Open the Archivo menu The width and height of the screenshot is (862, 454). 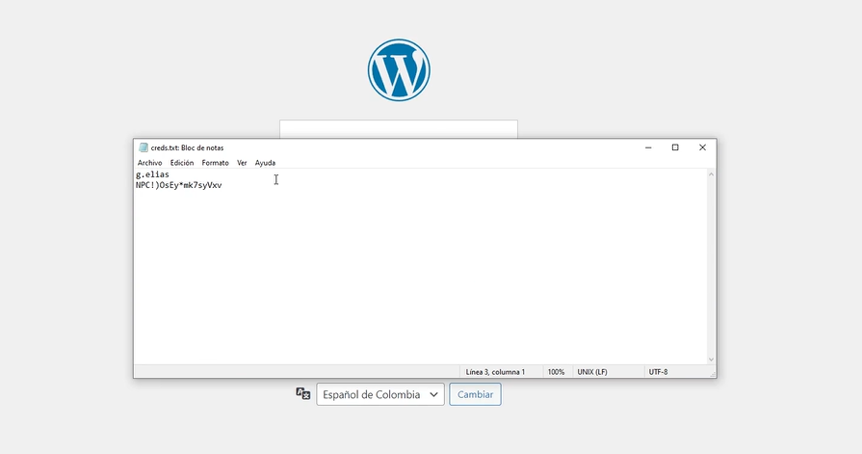click(x=149, y=163)
